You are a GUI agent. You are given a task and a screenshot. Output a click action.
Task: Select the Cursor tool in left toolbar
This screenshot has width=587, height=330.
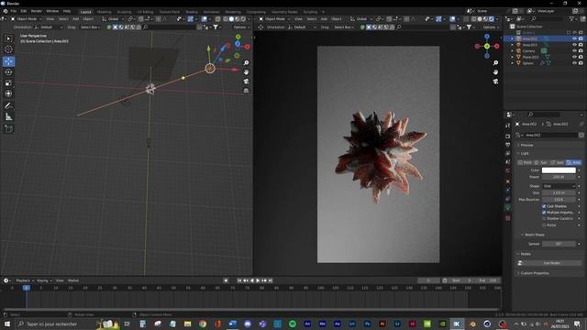point(8,49)
